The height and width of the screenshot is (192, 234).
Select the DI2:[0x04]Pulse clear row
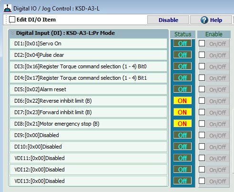coord(88,55)
